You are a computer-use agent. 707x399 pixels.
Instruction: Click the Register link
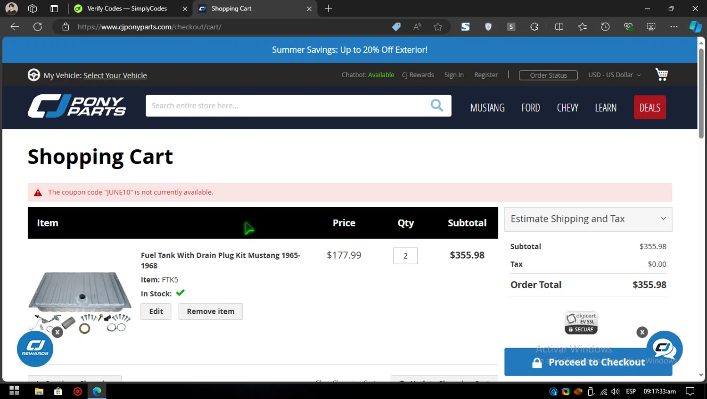(x=486, y=75)
